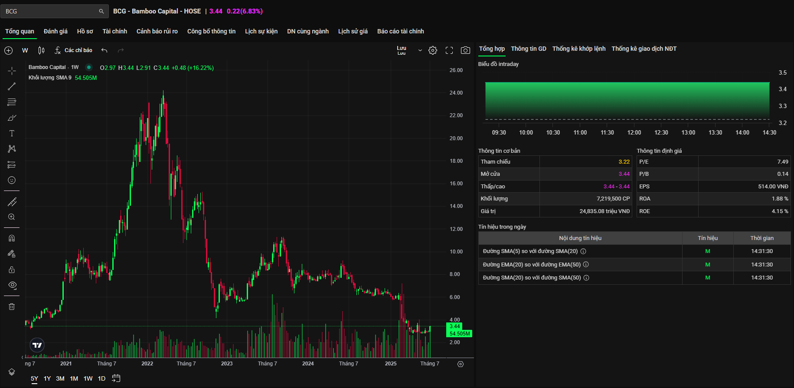Open the Tài chính tab
The height and width of the screenshot is (388, 794).
[115, 31]
